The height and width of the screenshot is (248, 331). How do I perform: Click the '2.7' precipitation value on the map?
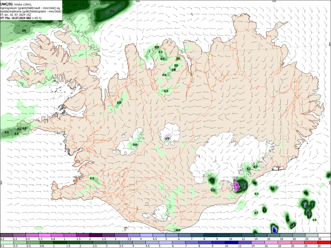pos(264,211)
